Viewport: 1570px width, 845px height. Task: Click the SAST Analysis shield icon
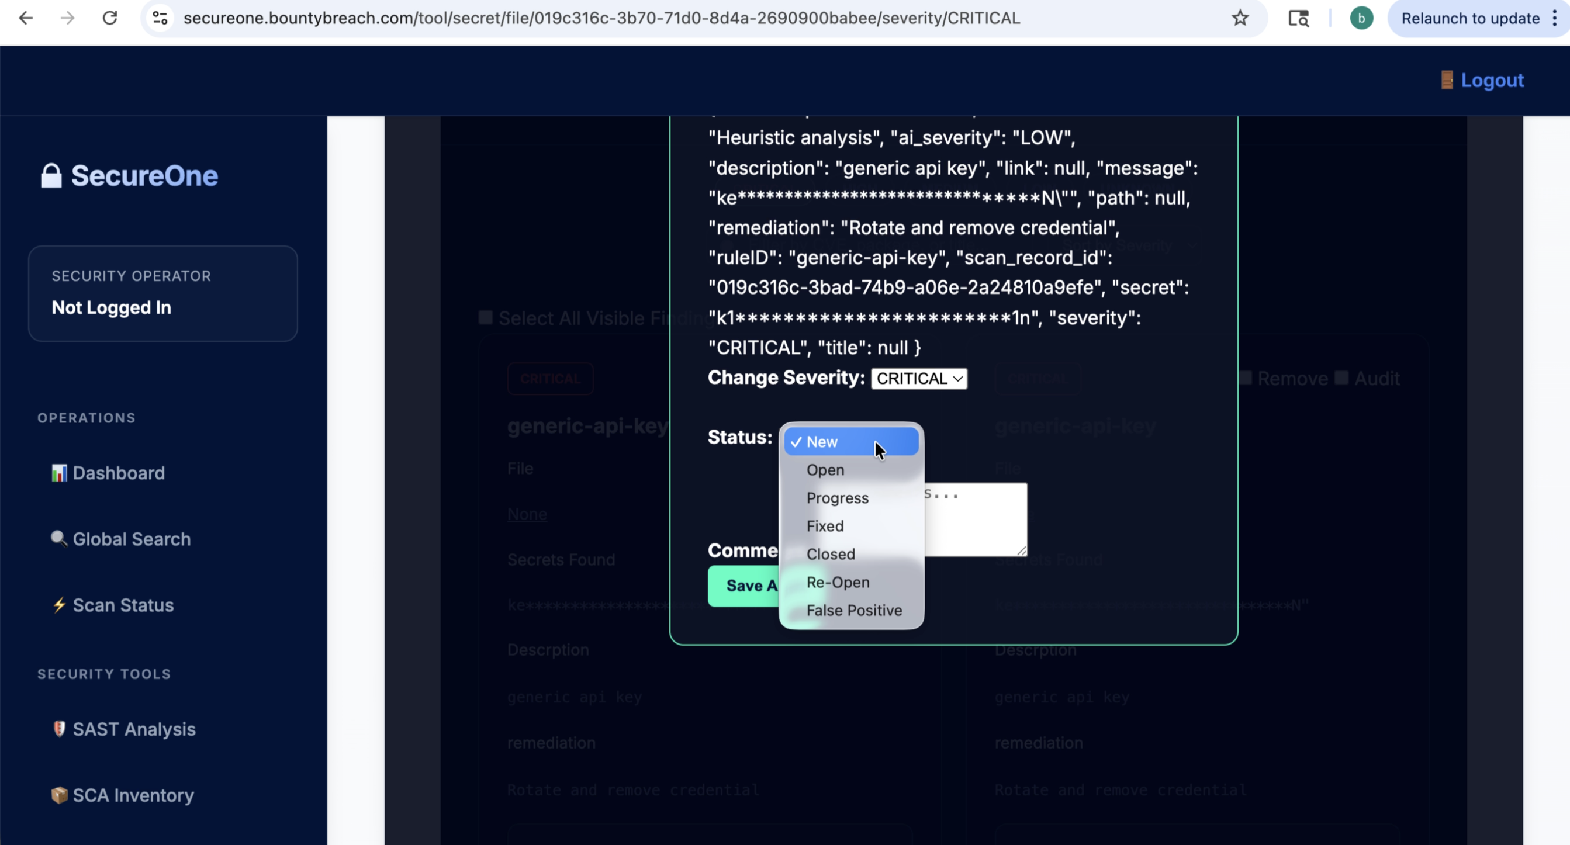pos(59,729)
